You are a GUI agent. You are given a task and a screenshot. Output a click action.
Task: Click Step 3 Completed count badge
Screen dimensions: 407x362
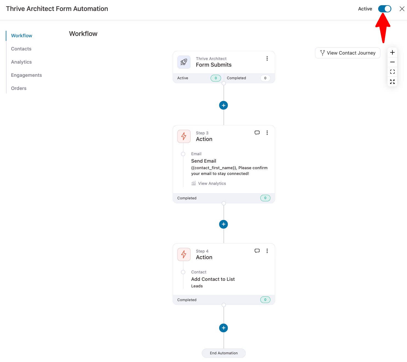click(x=265, y=198)
